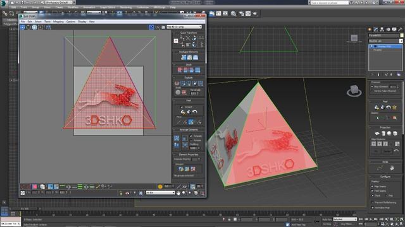Click last Stitch Custom icon in Stitch rollout
Screen dimensions: 405x227
tap(197, 70)
